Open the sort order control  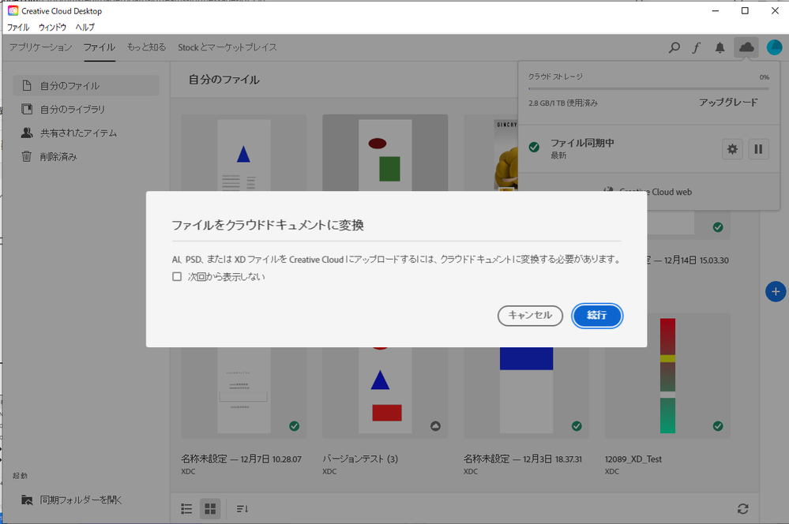point(242,509)
